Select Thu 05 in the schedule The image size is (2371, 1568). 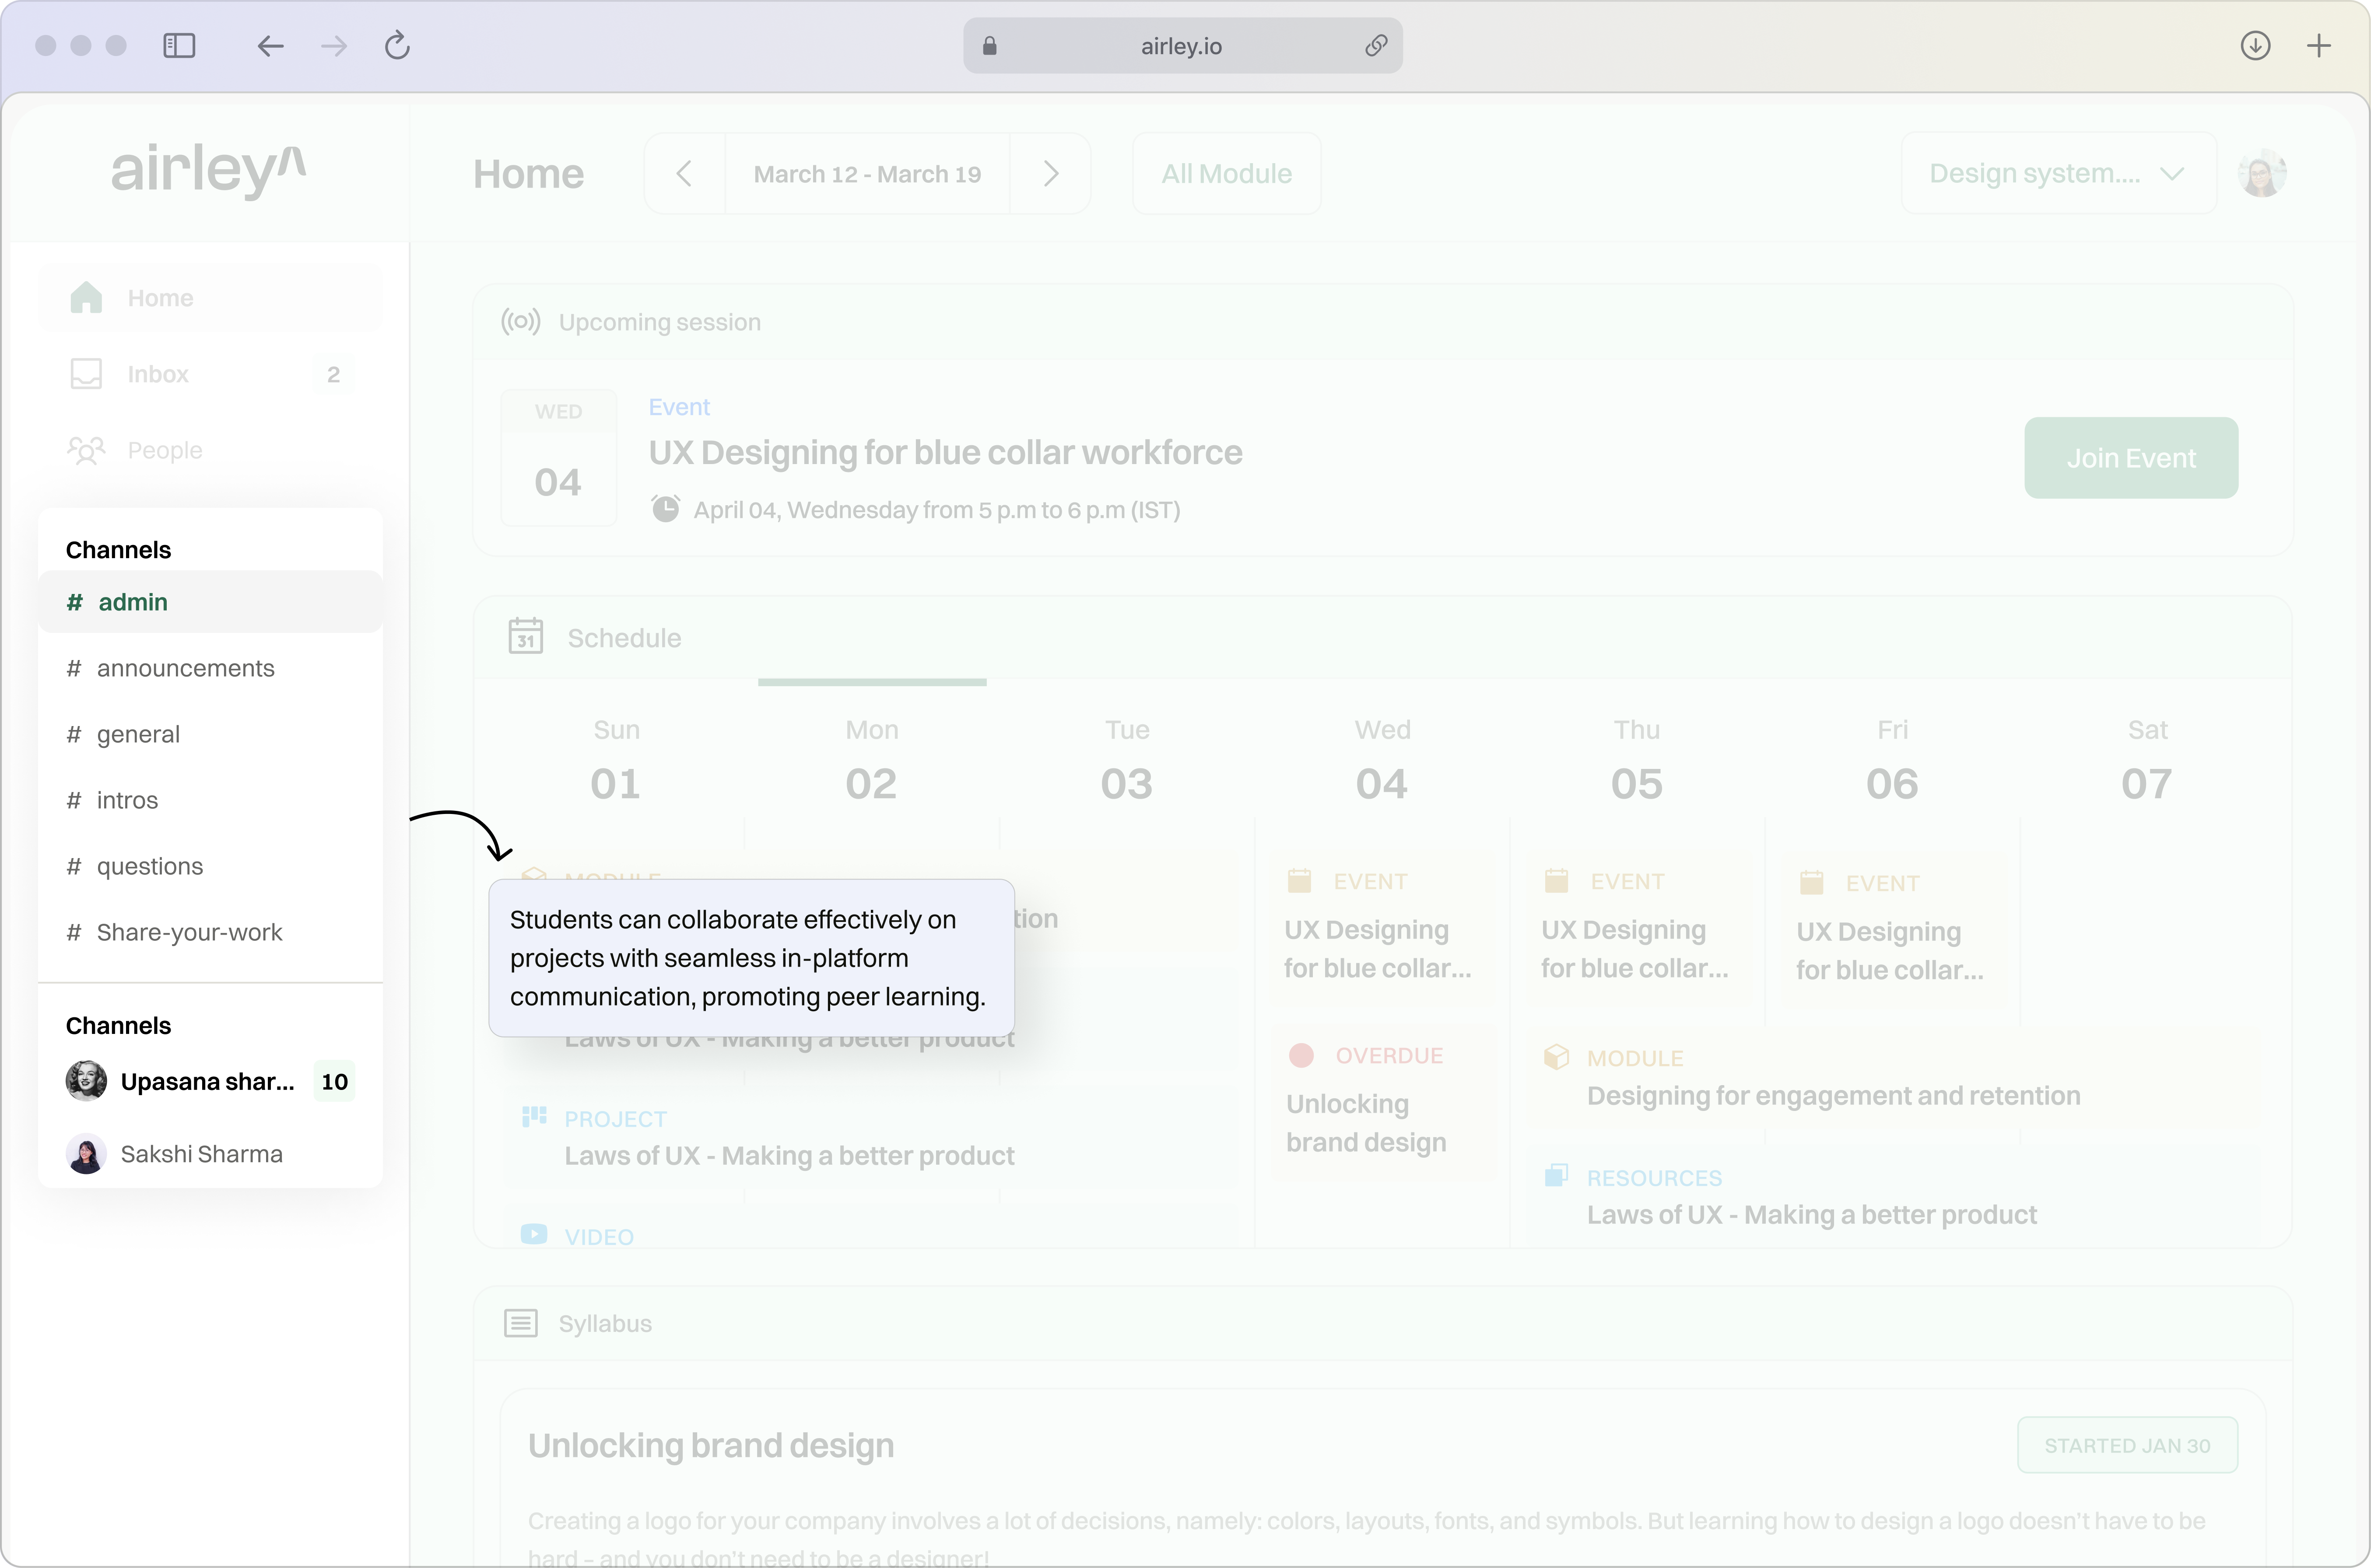1637,760
